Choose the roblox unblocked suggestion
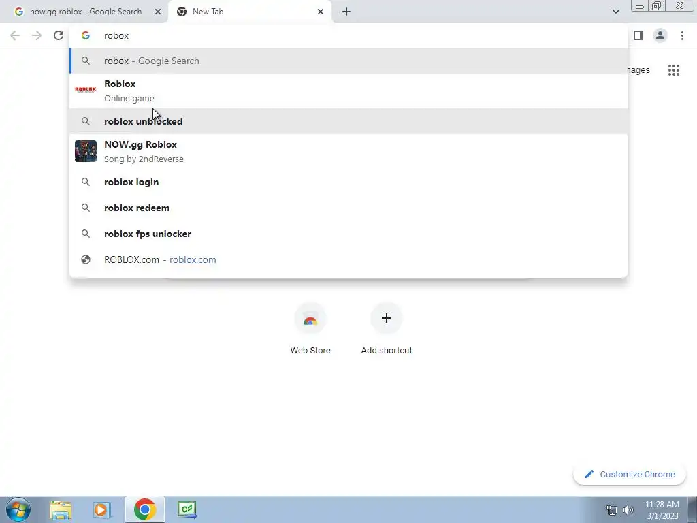697x523 pixels. click(348, 121)
